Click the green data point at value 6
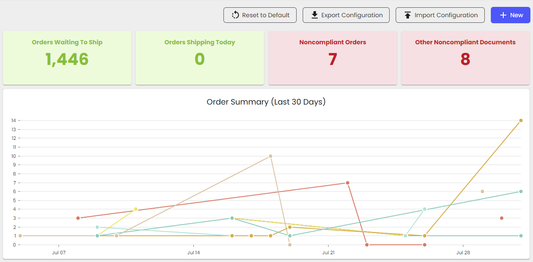The height and width of the screenshot is (262, 533). (x=521, y=191)
